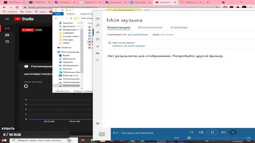The height and width of the screenshot is (143, 255).
Task: Switch to Исполнители tab
Action: pos(150,27)
